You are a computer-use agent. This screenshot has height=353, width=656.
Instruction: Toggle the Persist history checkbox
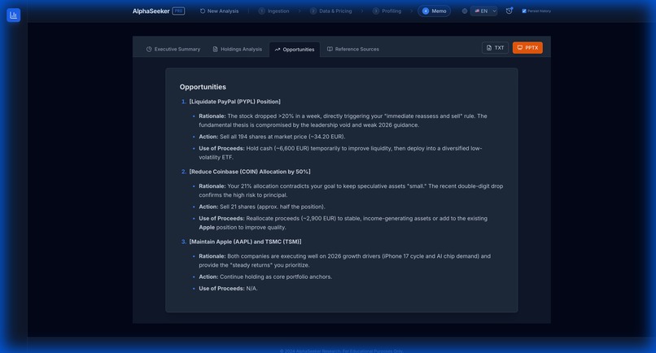click(524, 11)
